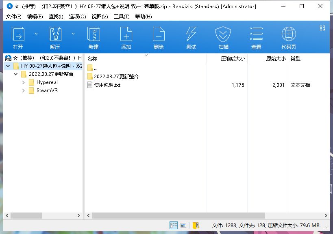333x234 pixels.
Task: Open the 查找(I) menu
Action: [x=56, y=17]
